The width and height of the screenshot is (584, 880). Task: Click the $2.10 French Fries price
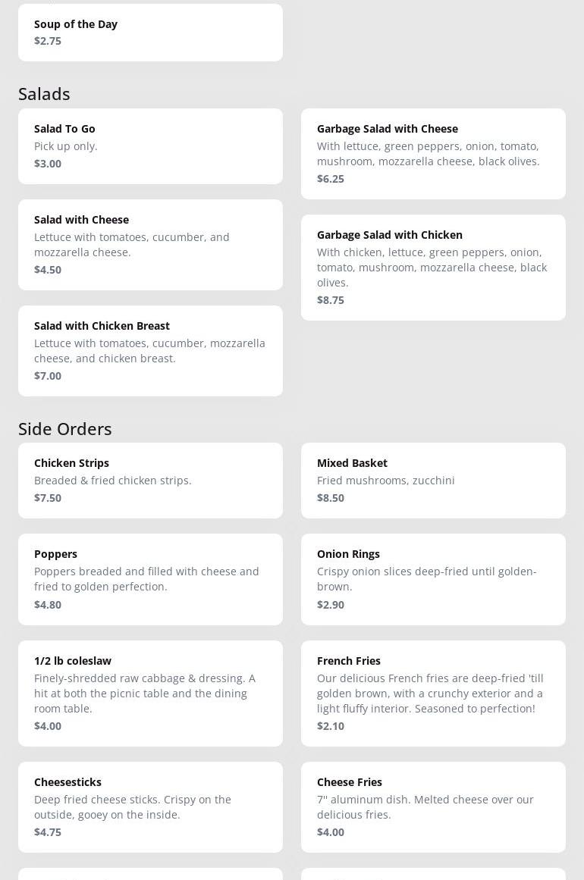tap(330, 725)
